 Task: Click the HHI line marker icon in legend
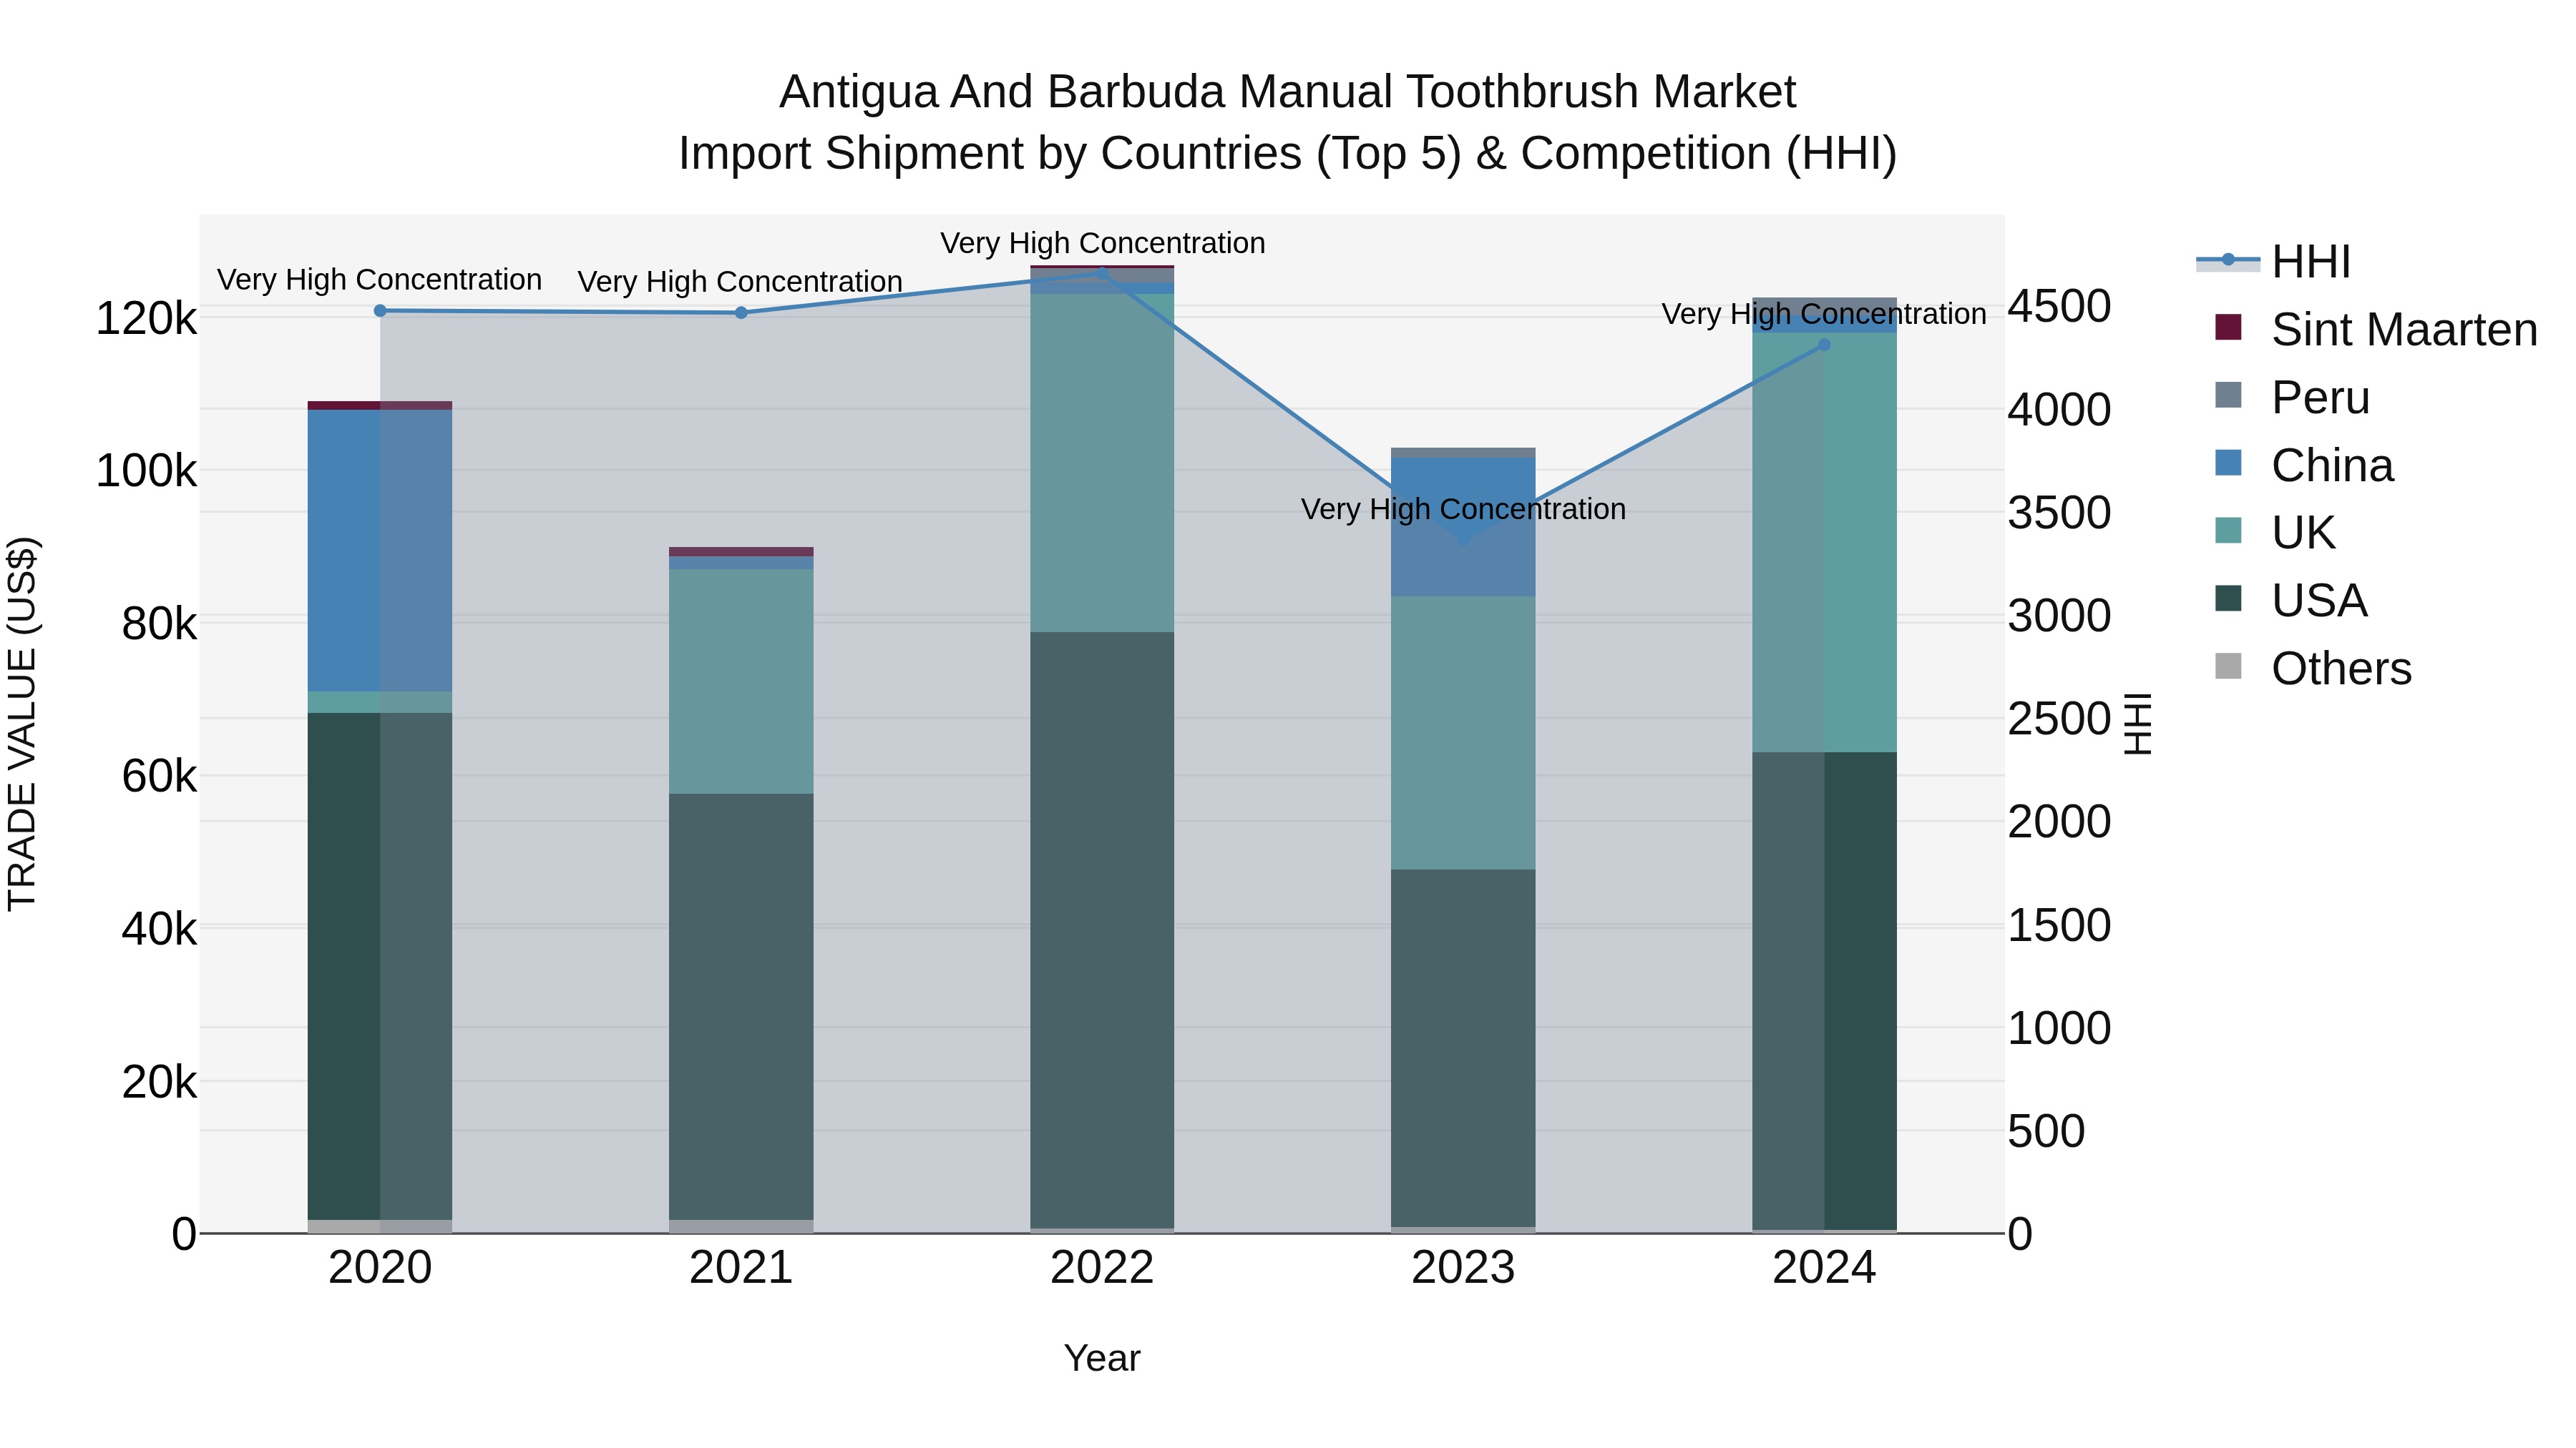point(2228,261)
